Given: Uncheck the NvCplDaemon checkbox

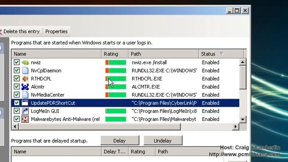Looking at the screenshot, I should coord(17,70).
